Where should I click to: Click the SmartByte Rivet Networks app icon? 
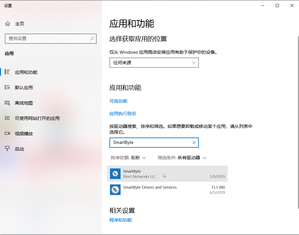tap(115, 174)
